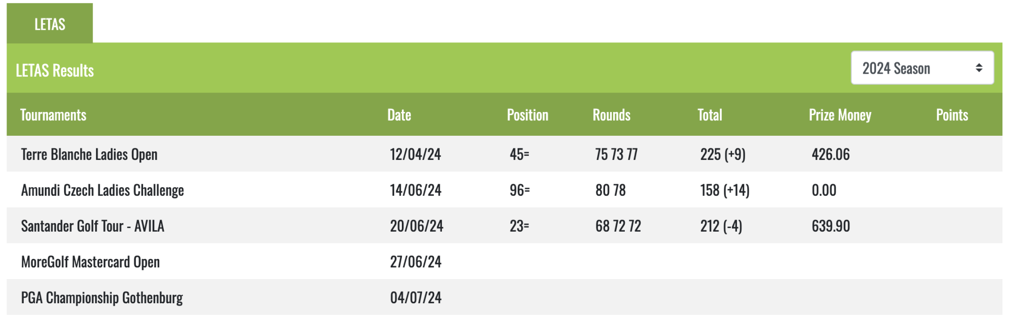
Task: Click the Total column header
Action: (710, 115)
